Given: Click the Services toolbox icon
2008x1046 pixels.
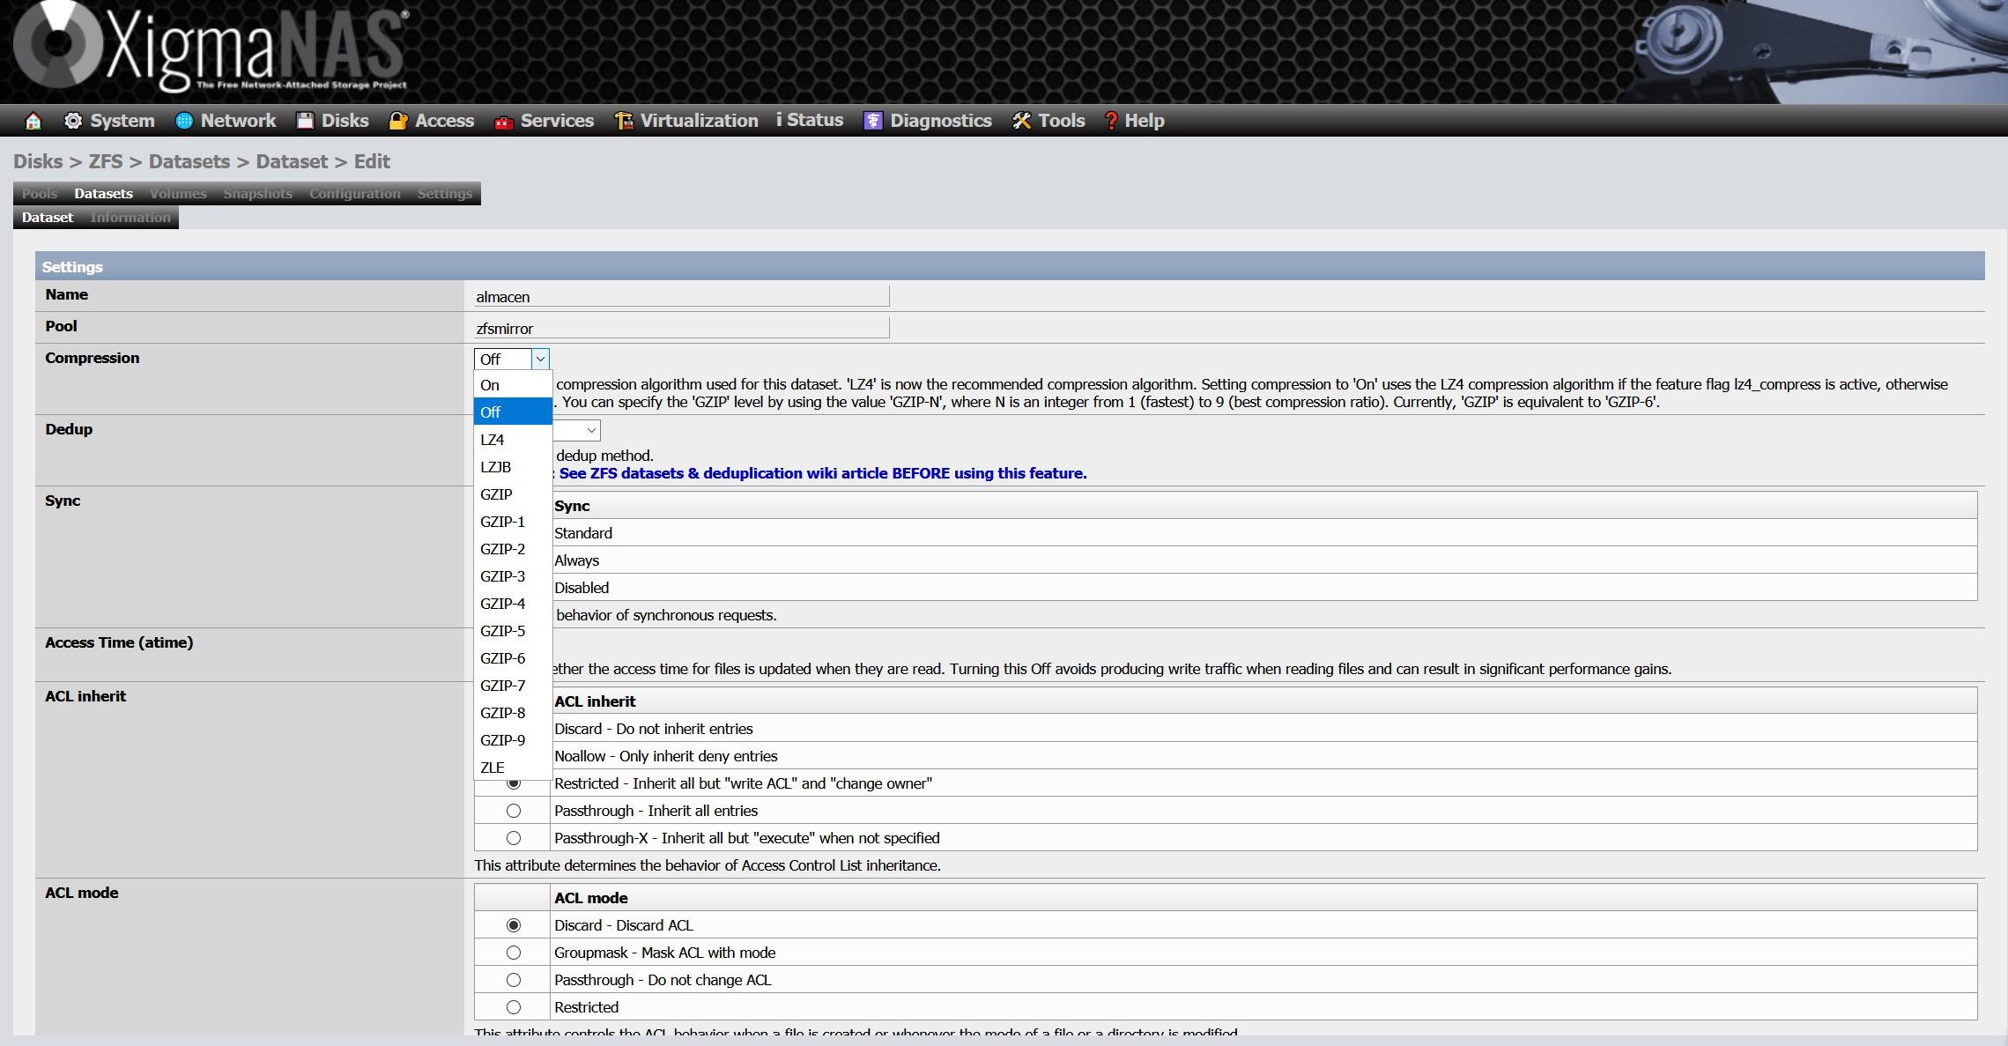Looking at the screenshot, I should coord(504,122).
